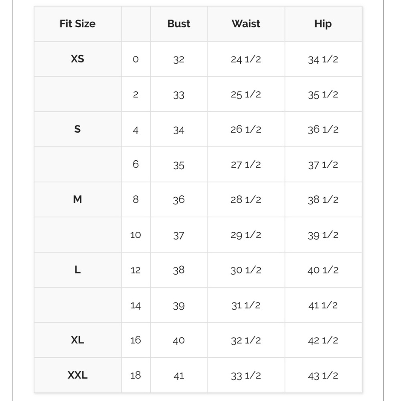Select the Hip column header
The width and height of the screenshot is (401, 401).
point(323,24)
